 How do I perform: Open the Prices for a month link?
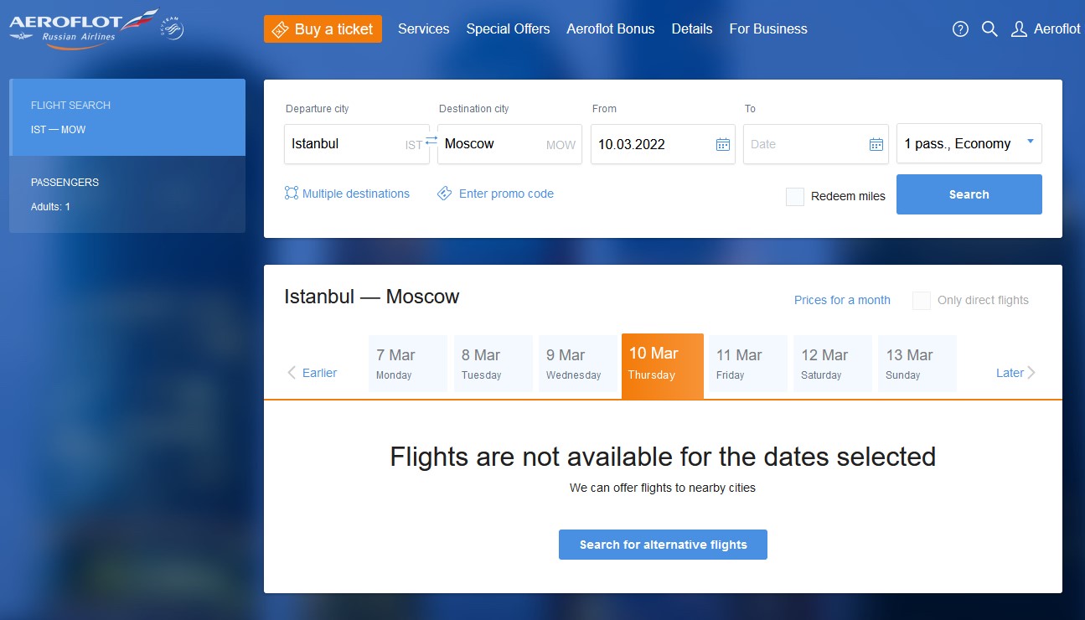click(x=842, y=300)
